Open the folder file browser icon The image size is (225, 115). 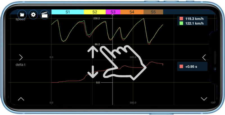point(22,15)
